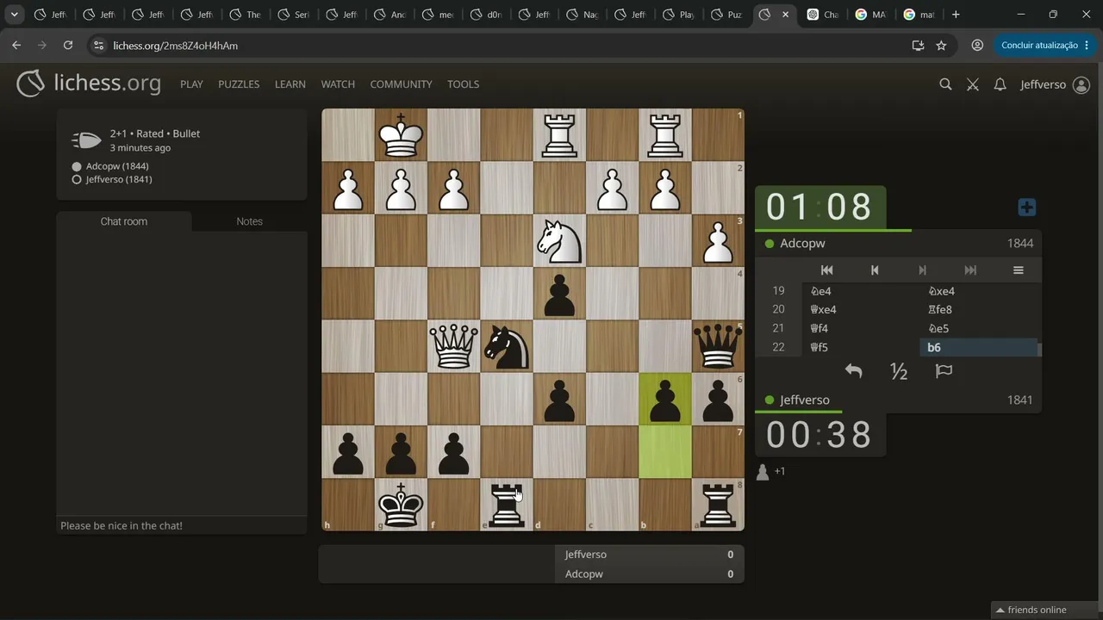
Task: Go back with the browser back arrow
Action: 16,46
